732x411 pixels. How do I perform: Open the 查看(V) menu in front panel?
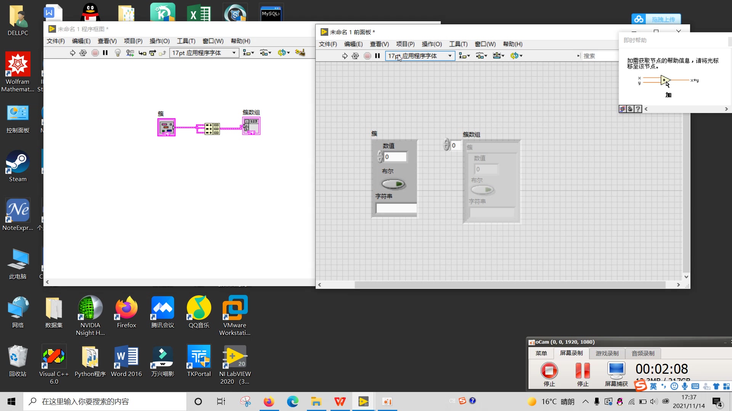(x=379, y=44)
